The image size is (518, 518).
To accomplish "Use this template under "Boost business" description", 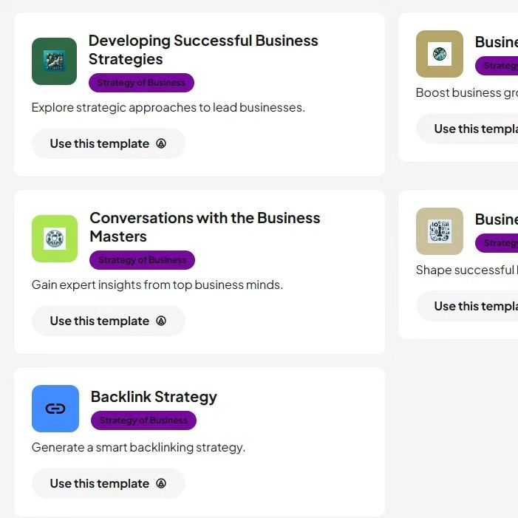I will tap(467, 129).
